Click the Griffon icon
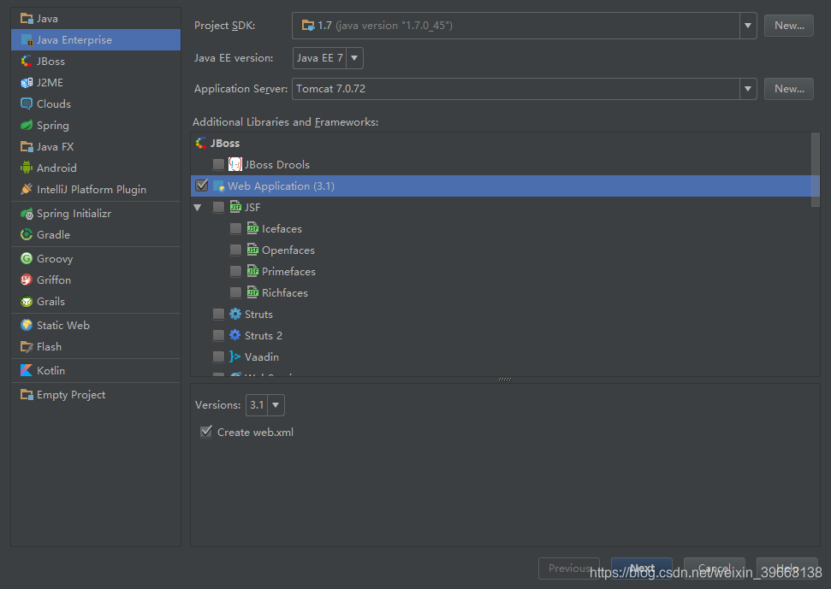Image resolution: width=831 pixels, height=589 pixels. click(27, 280)
